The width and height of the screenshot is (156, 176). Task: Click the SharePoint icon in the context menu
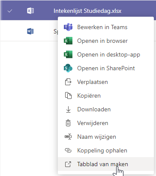(x=68, y=68)
